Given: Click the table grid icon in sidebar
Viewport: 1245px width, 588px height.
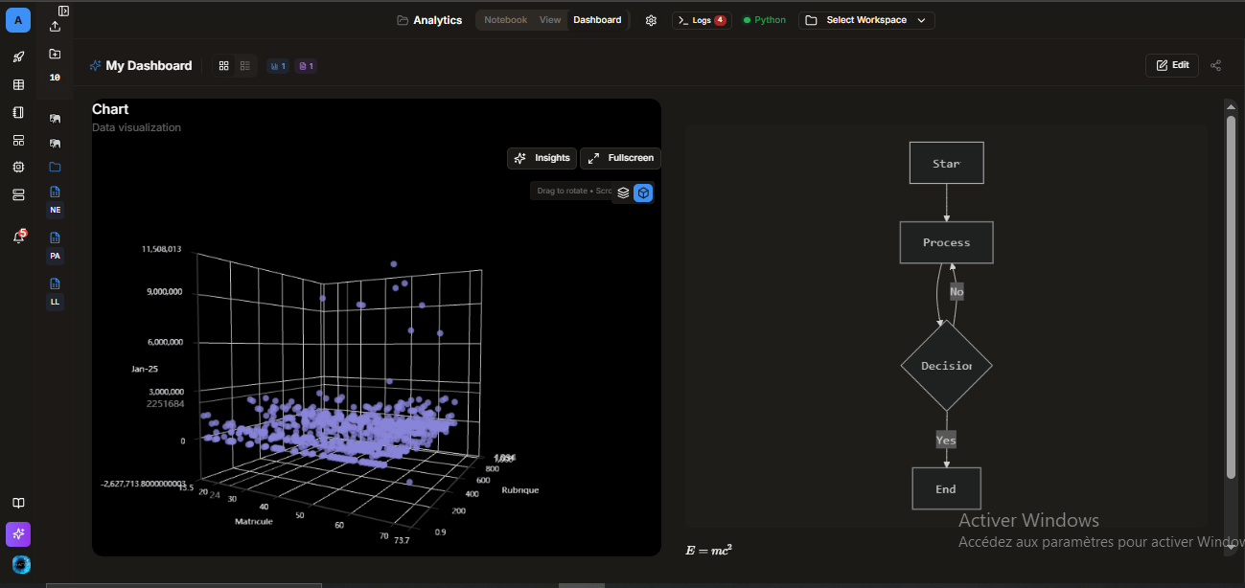Looking at the screenshot, I should click(18, 85).
